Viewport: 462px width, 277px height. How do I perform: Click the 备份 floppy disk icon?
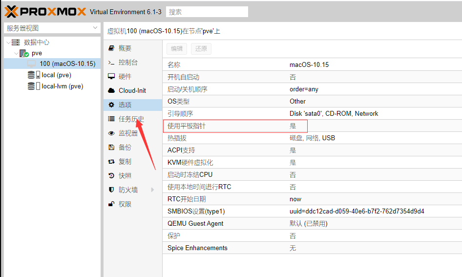tap(111, 148)
